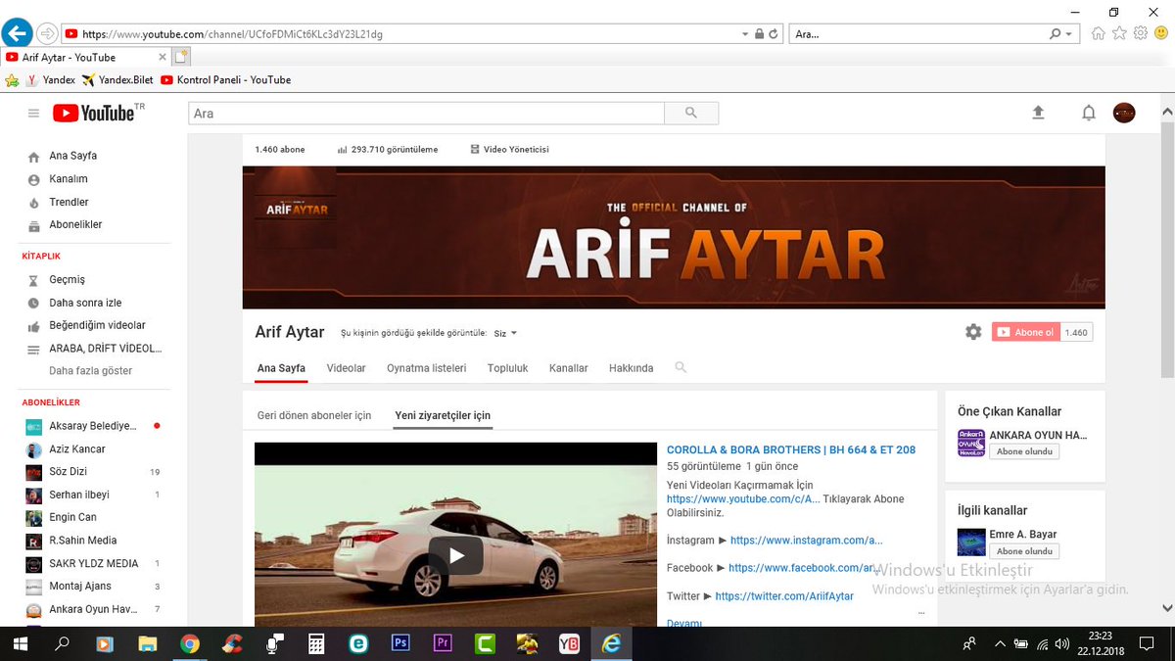The width and height of the screenshot is (1175, 661).
Task: Show hidden system tray icons
Action: coord(1000,643)
